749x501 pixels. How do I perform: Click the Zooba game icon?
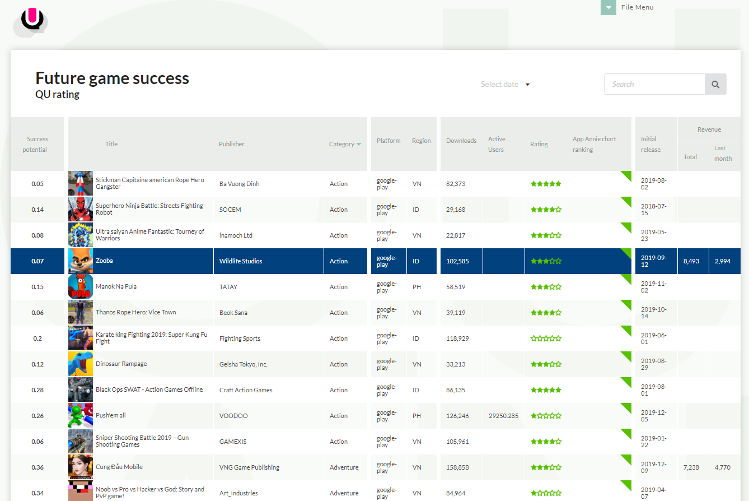point(81,261)
